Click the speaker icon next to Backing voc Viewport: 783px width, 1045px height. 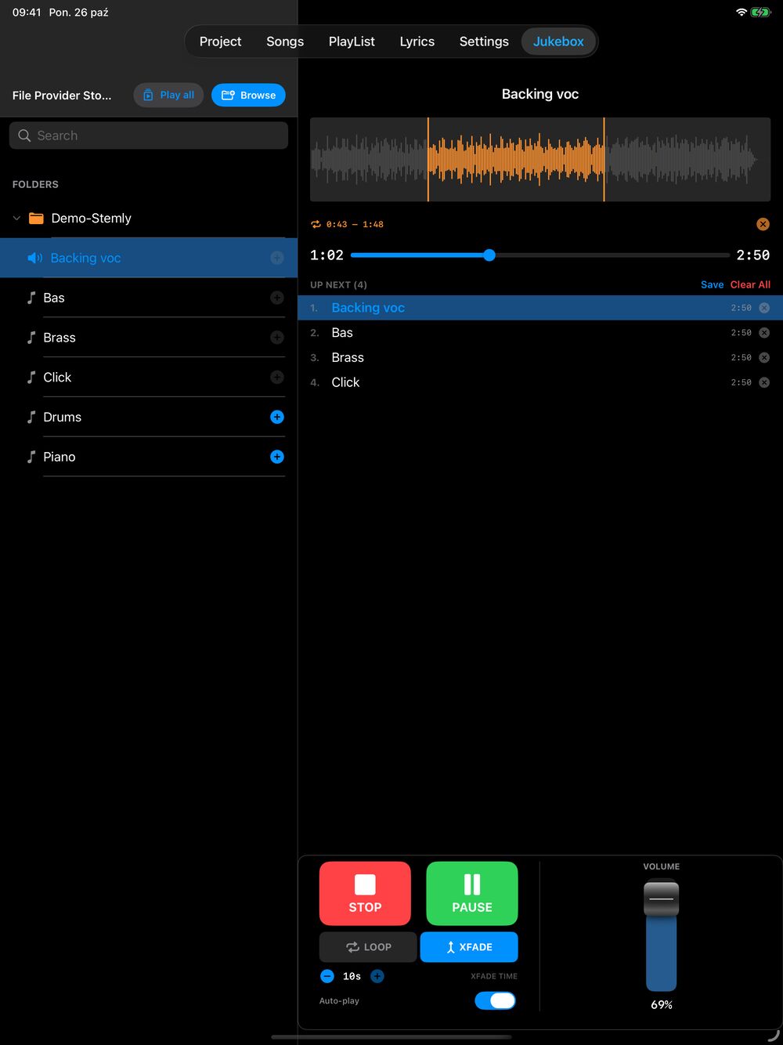click(x=35, y=258)
